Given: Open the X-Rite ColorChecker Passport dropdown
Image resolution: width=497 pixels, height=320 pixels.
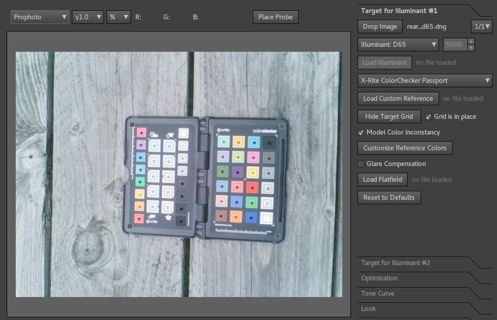Looking at the screenshot, I should click(425, 81).
